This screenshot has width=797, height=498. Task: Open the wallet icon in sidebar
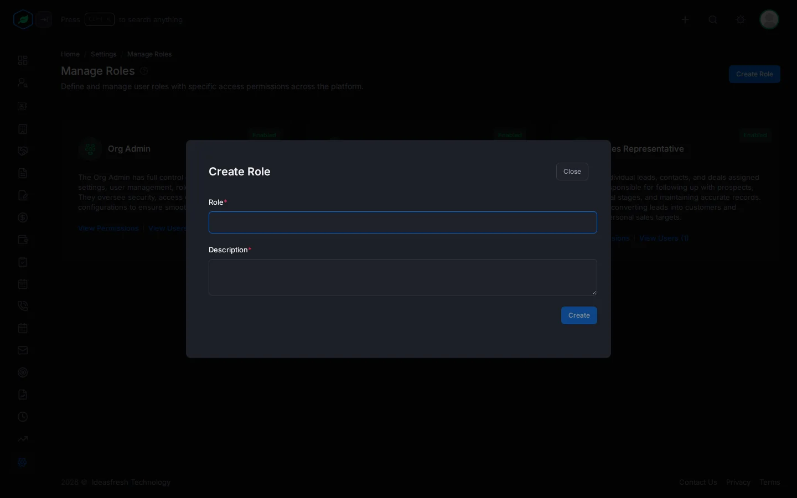click(x=23, y=240)
